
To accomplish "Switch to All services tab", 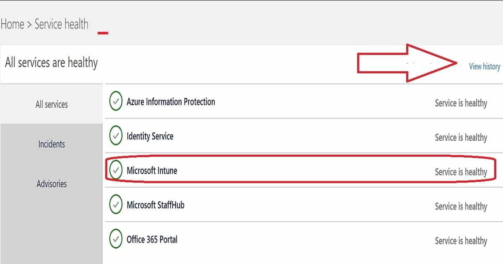I will point(52,104).
